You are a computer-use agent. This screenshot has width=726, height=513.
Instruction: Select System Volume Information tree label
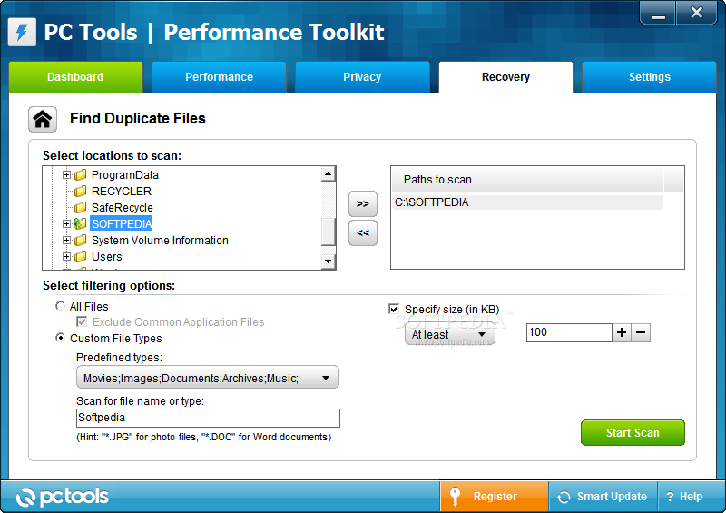tap(160, 240)
